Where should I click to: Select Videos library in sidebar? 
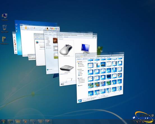80,75
